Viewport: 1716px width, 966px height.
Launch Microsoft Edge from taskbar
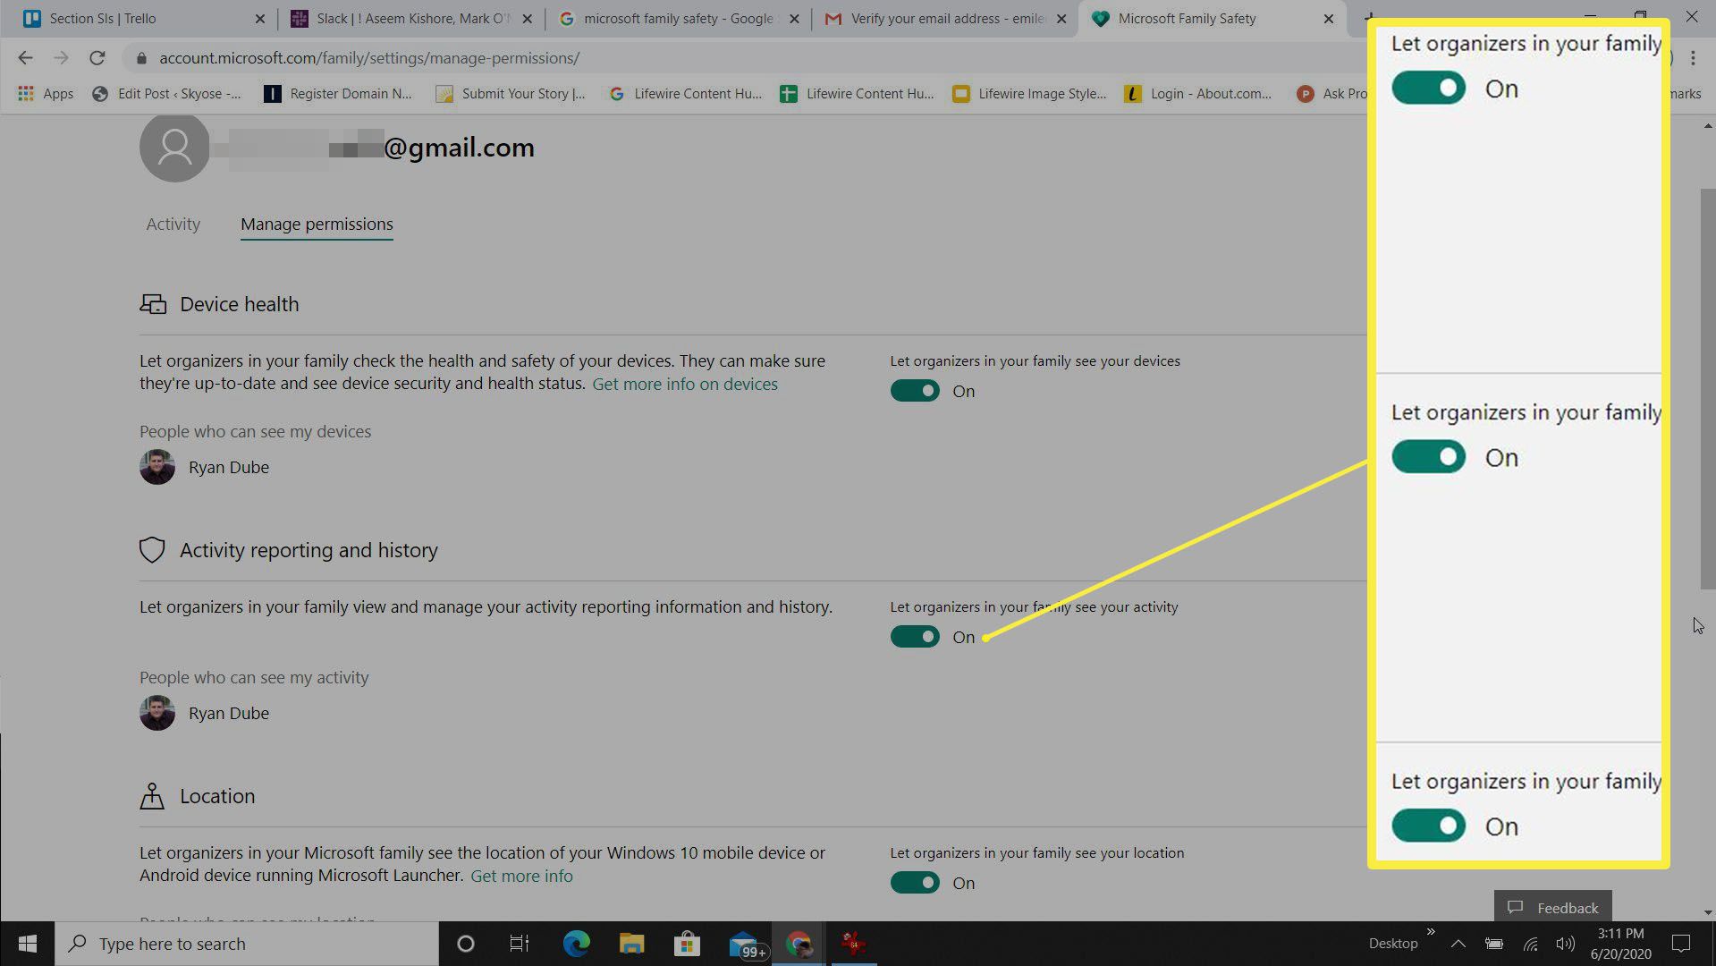576,944
